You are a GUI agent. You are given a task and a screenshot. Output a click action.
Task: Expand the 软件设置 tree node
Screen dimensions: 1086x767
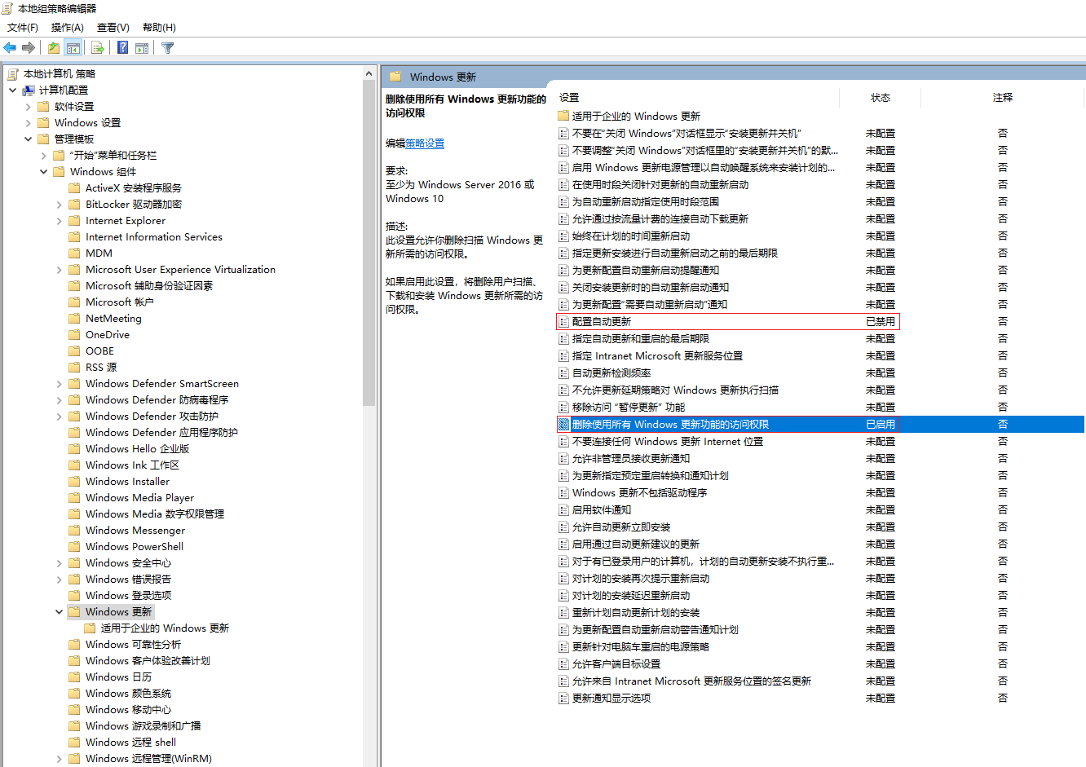pos(28,107)
